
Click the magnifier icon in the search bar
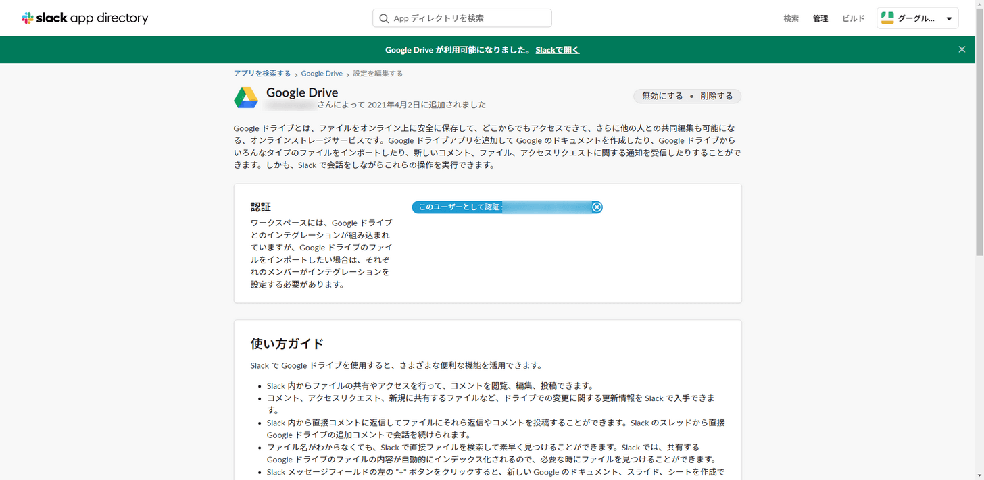point(384,18)
